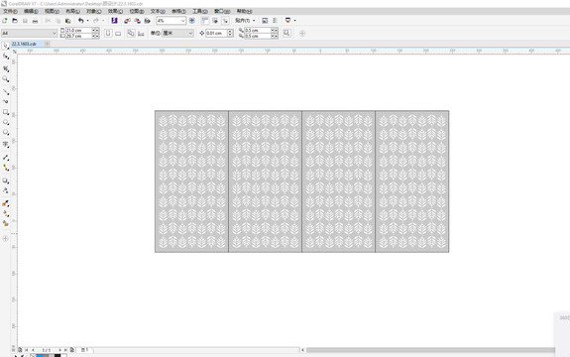
Task: Expand the application launcher dropdown arrow
Action: click(294, 21)
